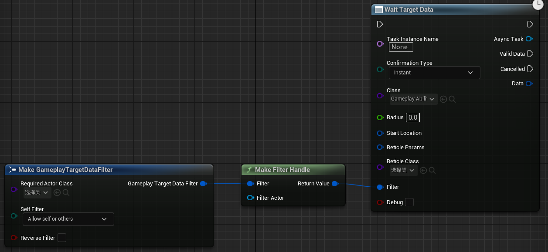This screenshot has height=252, width=548.
Task: Click the Class input pin on Wait Target Data
Action: point(380,96)
